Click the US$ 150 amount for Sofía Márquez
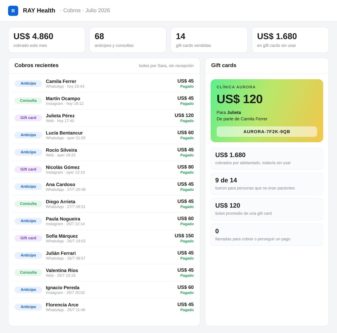337x333 pixels. 184,236
